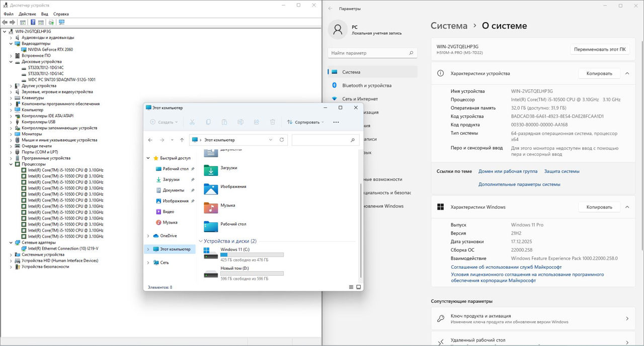Open the Защита системы link
Screen dimensions: 644x346
tap(561, 171)
